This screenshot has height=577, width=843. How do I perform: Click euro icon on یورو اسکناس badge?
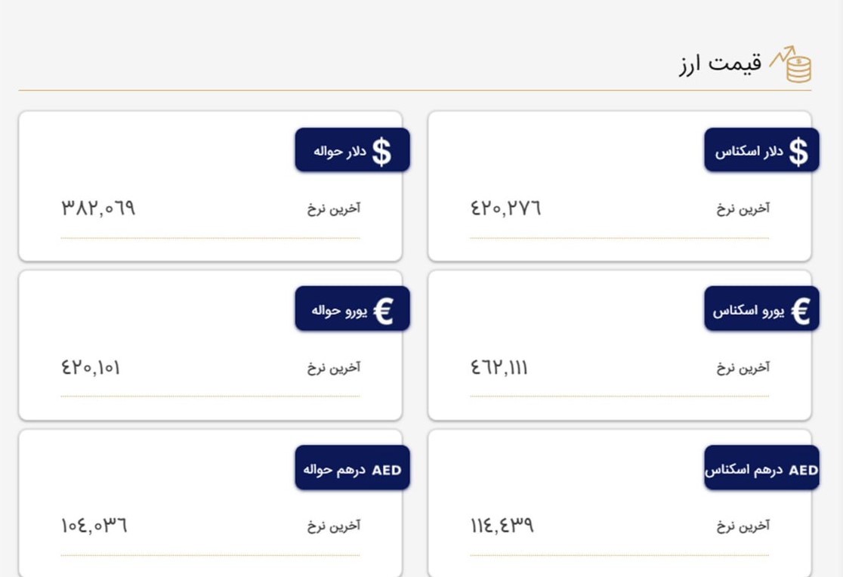pos(801,311)
